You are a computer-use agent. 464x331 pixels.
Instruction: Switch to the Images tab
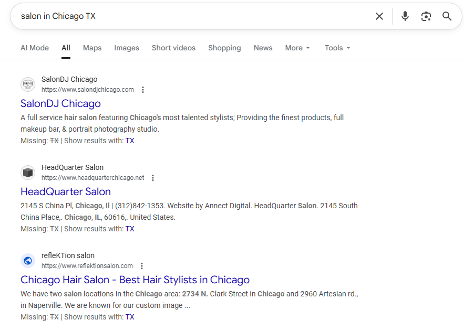tap(127, 48)
